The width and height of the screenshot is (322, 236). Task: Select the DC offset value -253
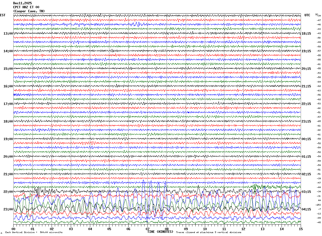tap(318, 205)
